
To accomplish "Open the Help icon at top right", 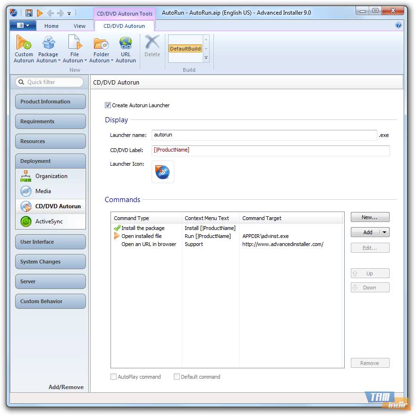I will pyautogui.click(x=399, y=25).
